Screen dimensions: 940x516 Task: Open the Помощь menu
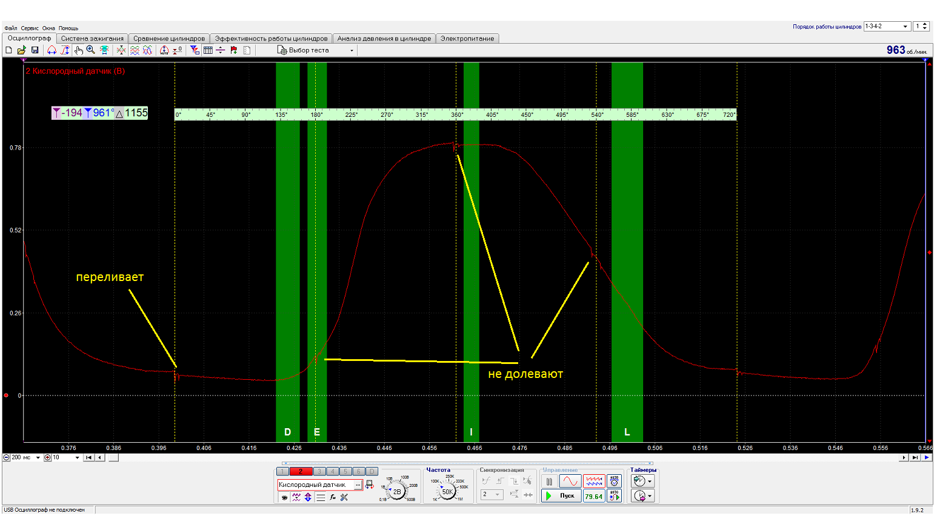click(x=68, y=28)
